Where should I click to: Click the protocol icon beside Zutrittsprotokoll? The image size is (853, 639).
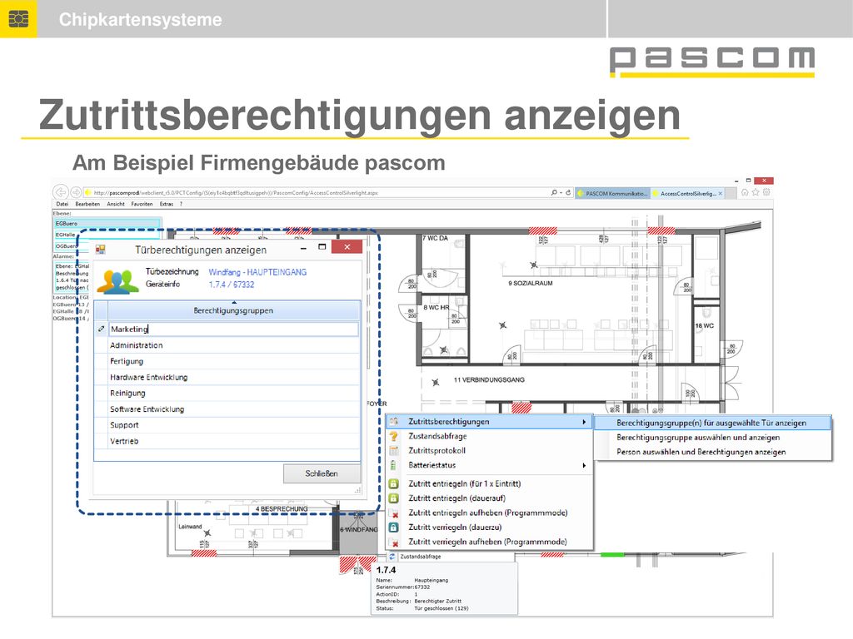point(394,450)
